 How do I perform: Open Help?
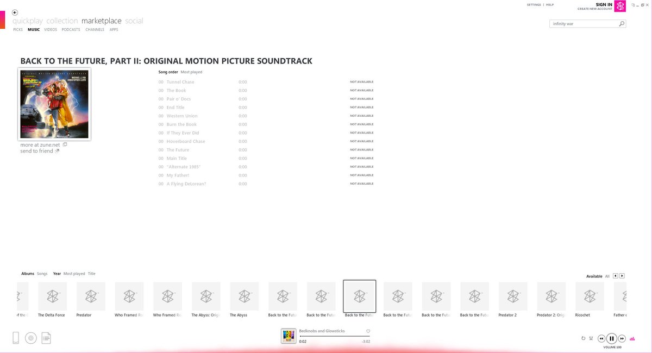[x=550, y=5]
